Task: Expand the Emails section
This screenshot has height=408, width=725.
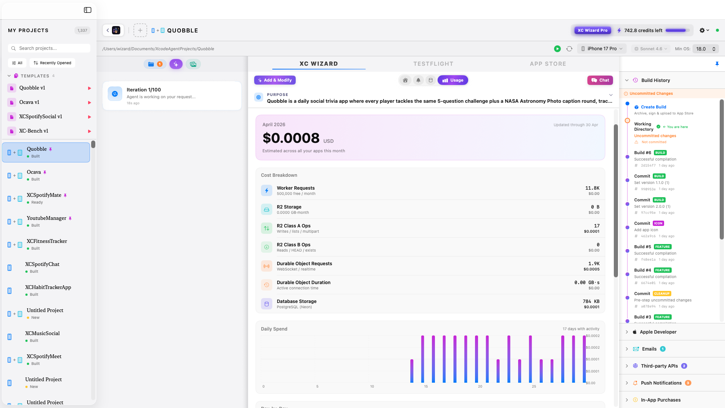Action: (x=627, y=349)
